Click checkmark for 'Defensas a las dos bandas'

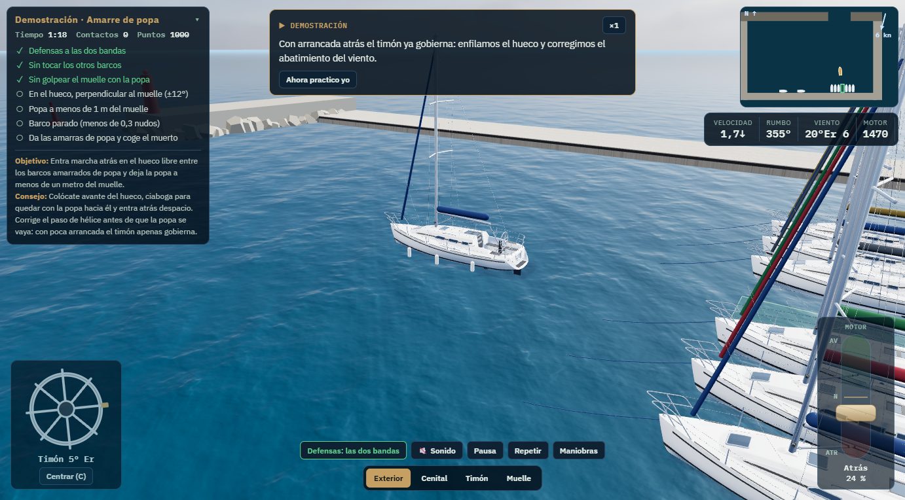tap(20, 50)
